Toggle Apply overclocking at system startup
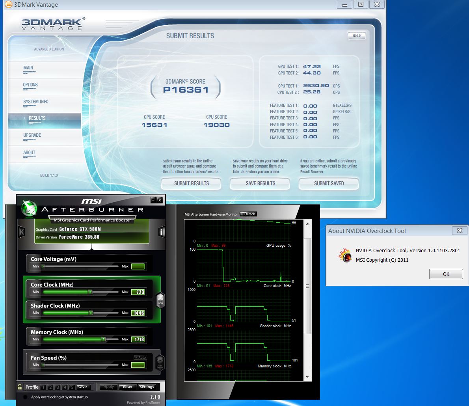Image resolution: width=469 pixels, height=406 pixels. point(26,397)
